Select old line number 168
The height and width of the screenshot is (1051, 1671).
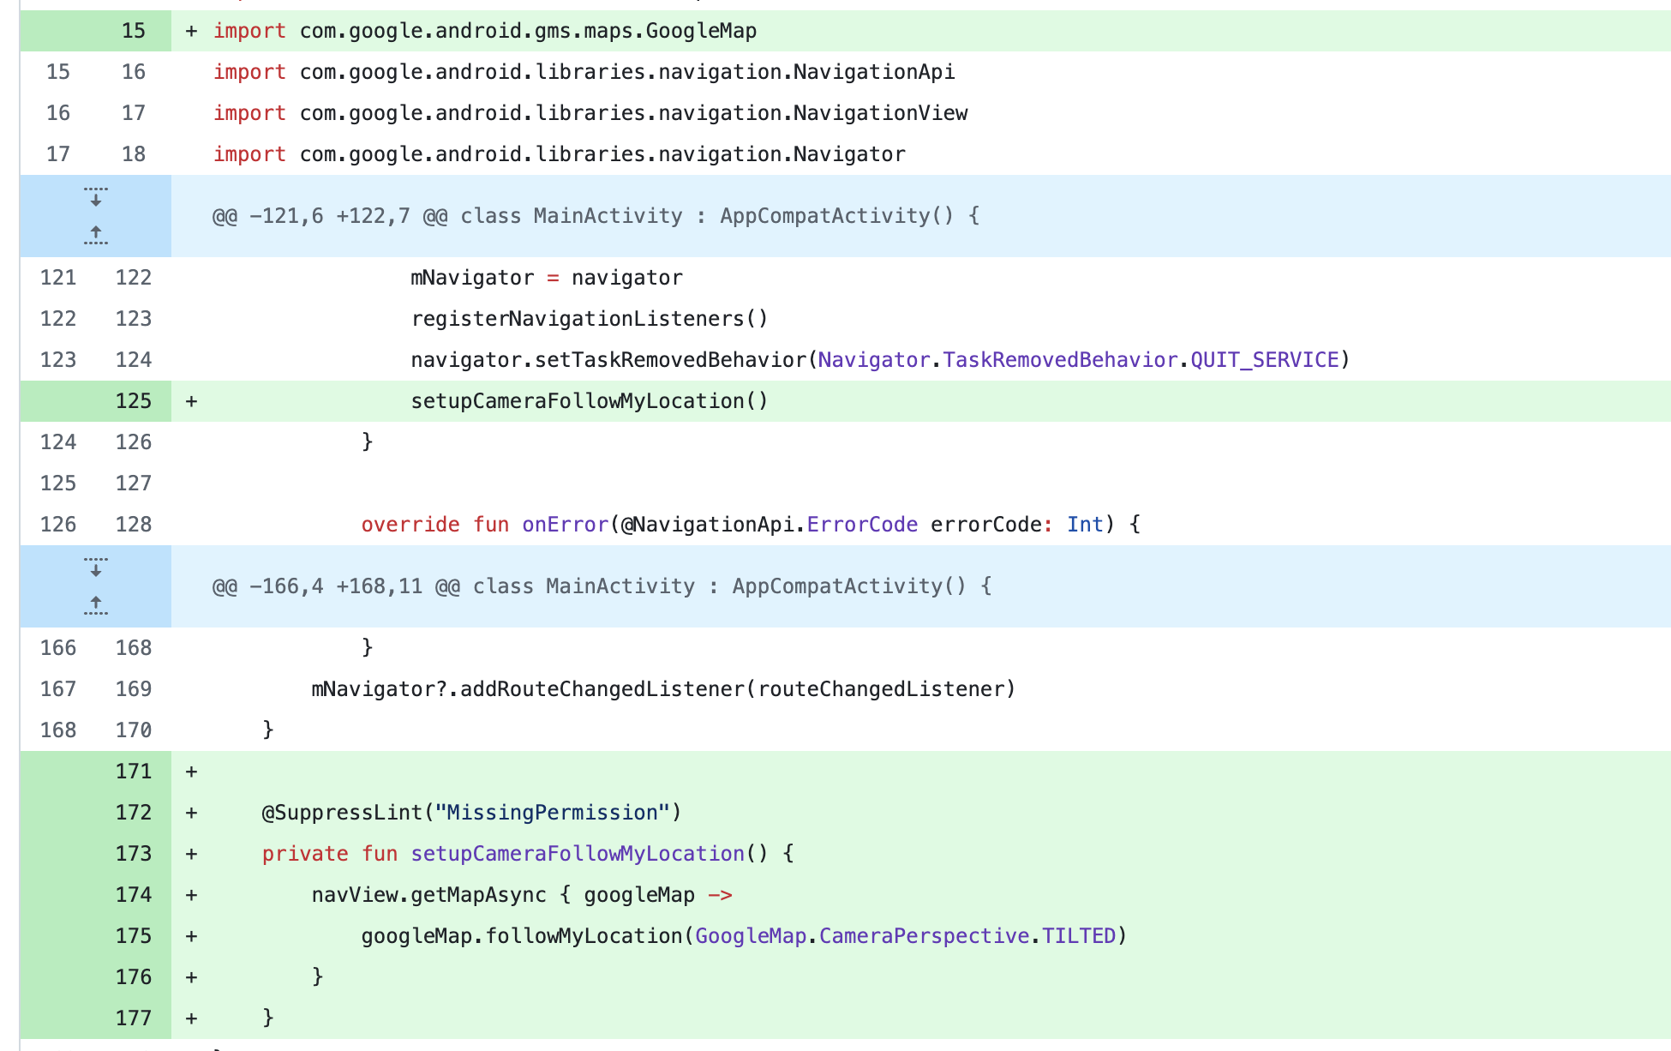[x=58, y=730]
